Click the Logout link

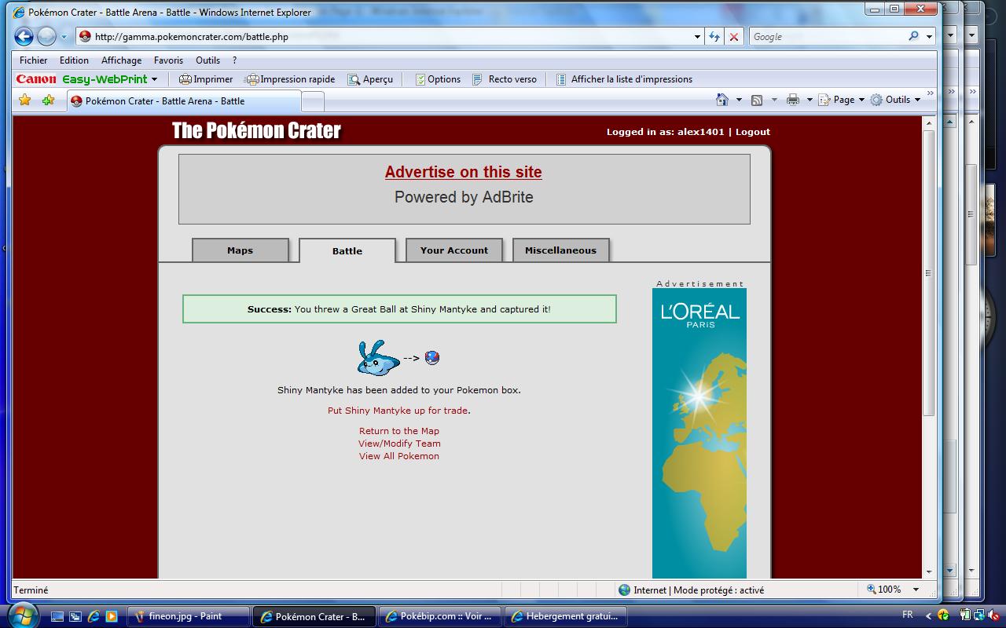pos(752,132)
